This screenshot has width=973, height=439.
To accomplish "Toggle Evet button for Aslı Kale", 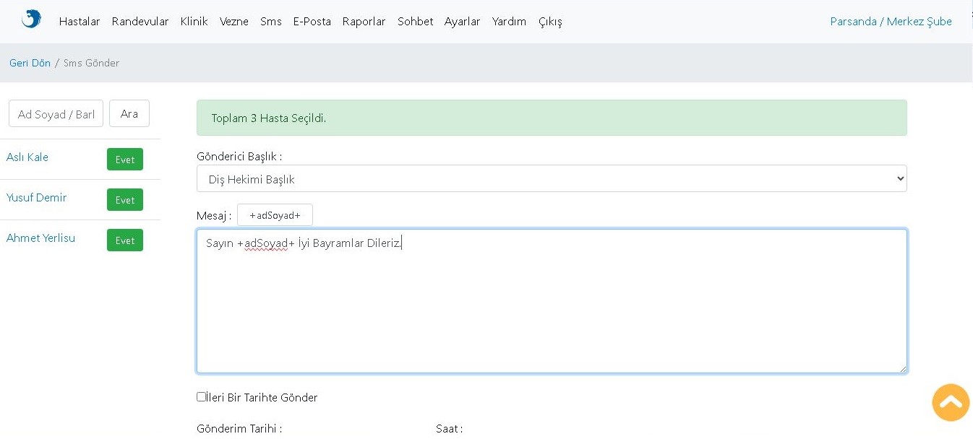I will pyautogui.click(x=125, y=160).
